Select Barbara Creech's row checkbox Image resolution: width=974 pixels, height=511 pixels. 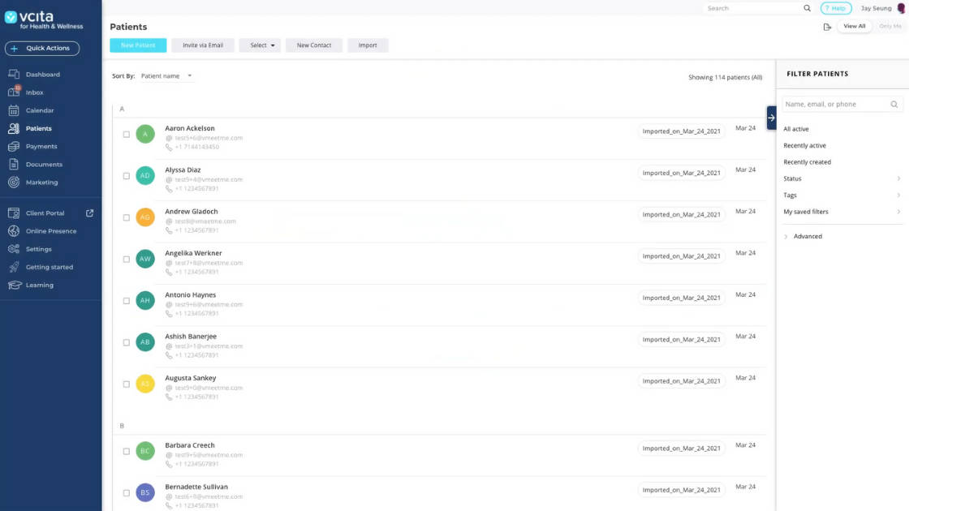pos(127,451)
